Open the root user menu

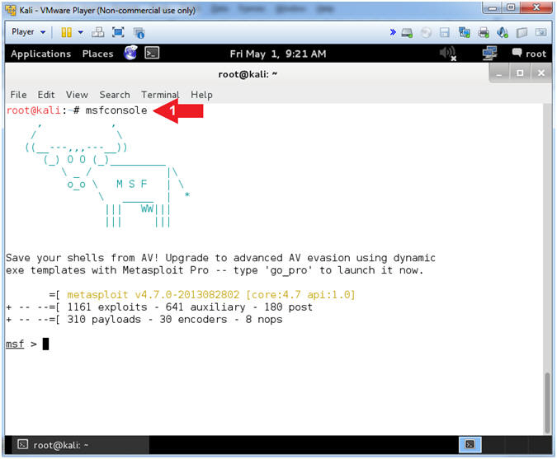pos(529,54)
